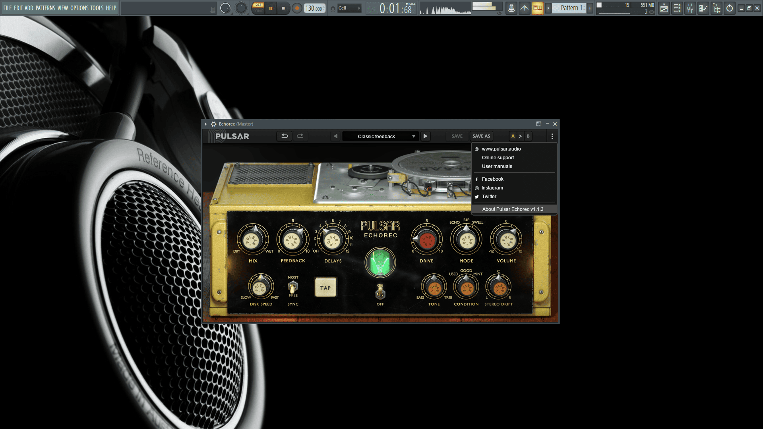Open the piano roll icon
763x429 pixels.
coord(703,8)
